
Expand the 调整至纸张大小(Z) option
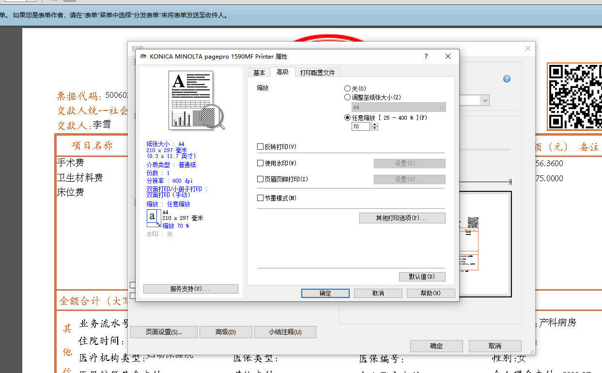click(347, 97)
